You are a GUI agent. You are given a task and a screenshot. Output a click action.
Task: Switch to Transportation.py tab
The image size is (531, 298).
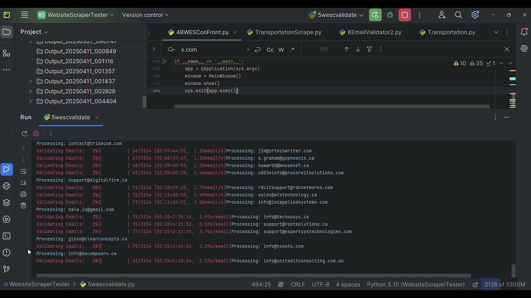(x=447, y=32)
